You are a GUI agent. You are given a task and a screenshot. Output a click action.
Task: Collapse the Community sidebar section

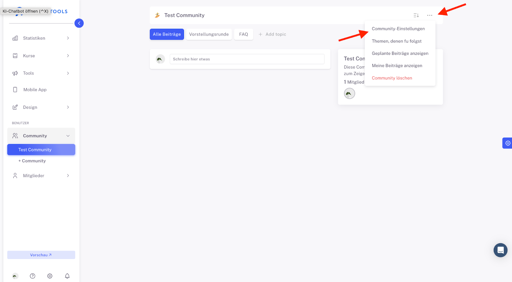[x=41, y=136]
